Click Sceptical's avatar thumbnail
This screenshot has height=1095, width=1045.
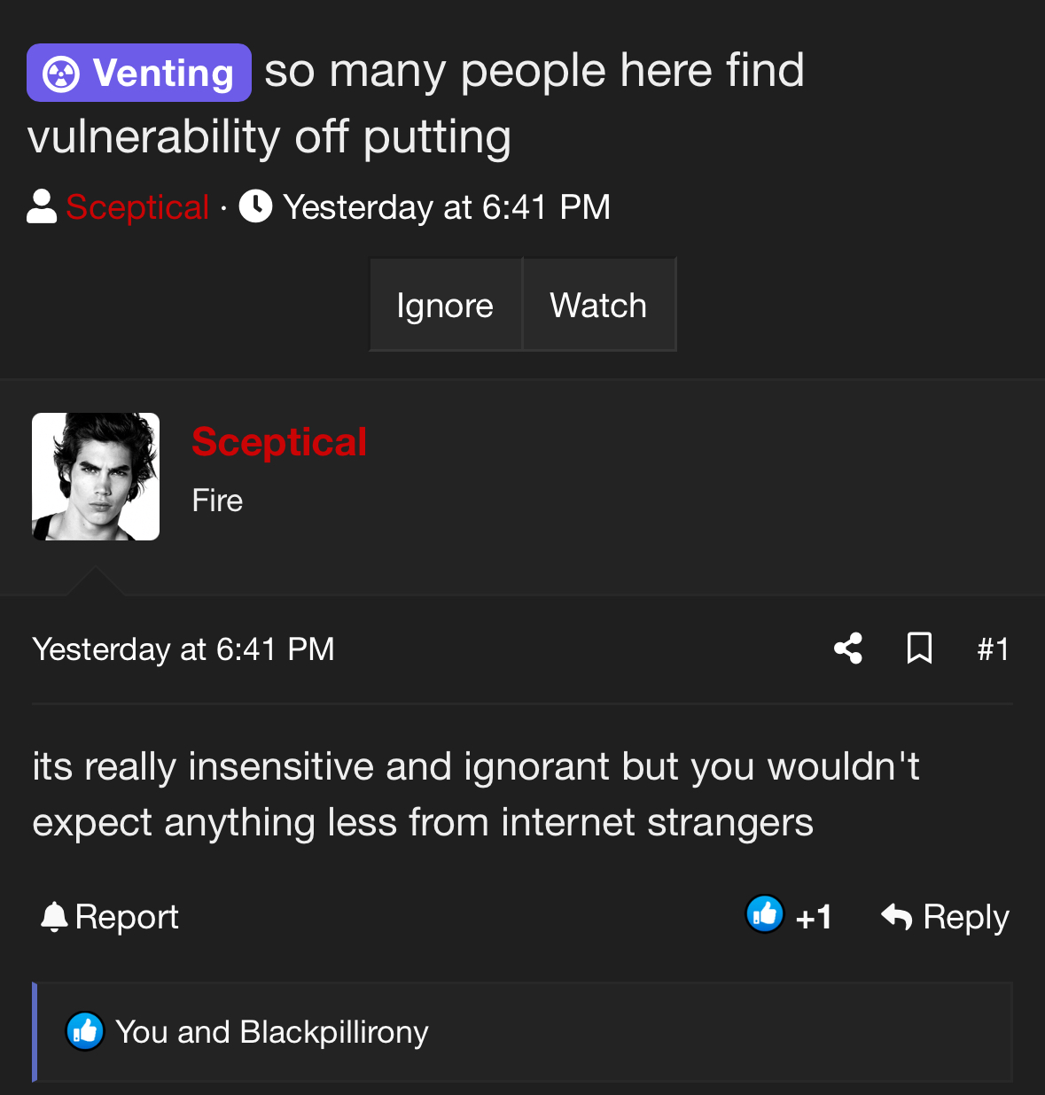click(x=96, y=477)
